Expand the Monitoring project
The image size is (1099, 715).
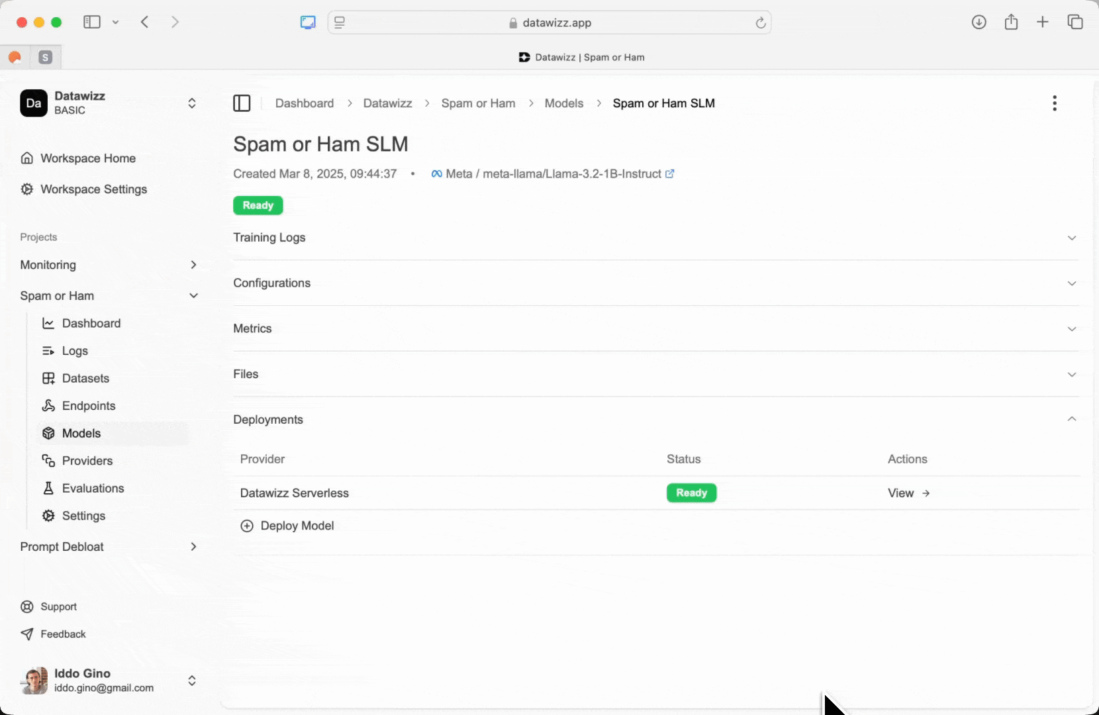coord(193,265)
